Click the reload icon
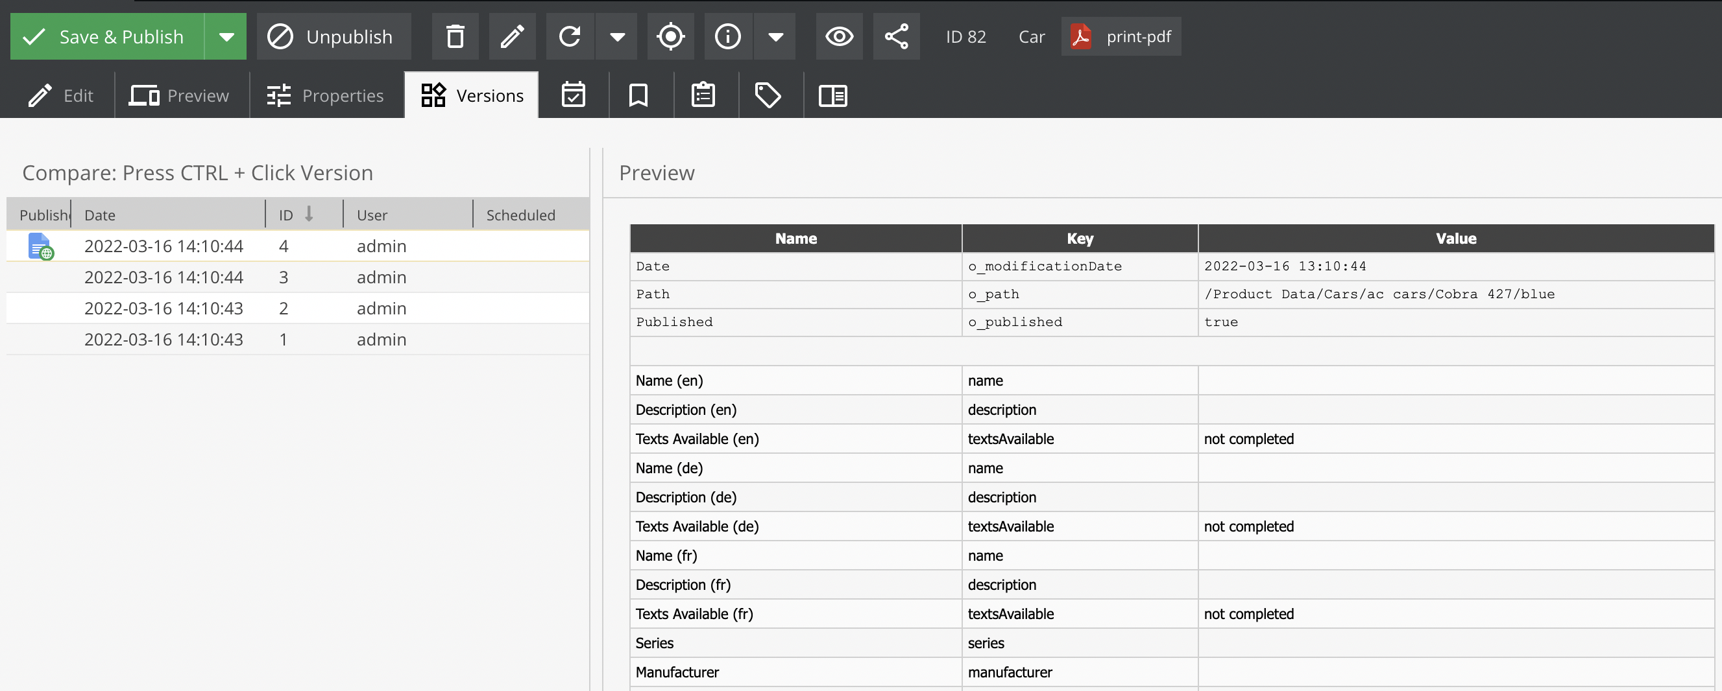The image size is (1722, 691). coord(570,37)
